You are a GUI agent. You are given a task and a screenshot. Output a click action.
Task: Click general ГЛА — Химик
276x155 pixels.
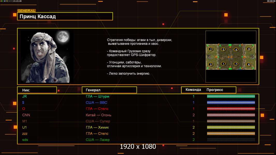[x=97, y=127]
